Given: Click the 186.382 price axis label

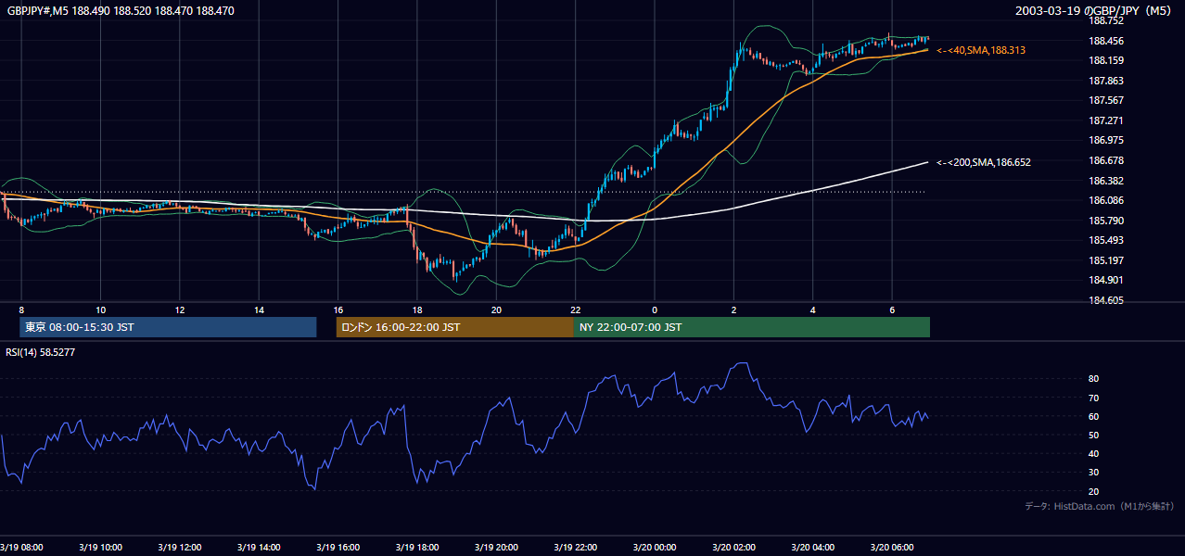Looking at the screenshot, I should tap(1106, 181).
